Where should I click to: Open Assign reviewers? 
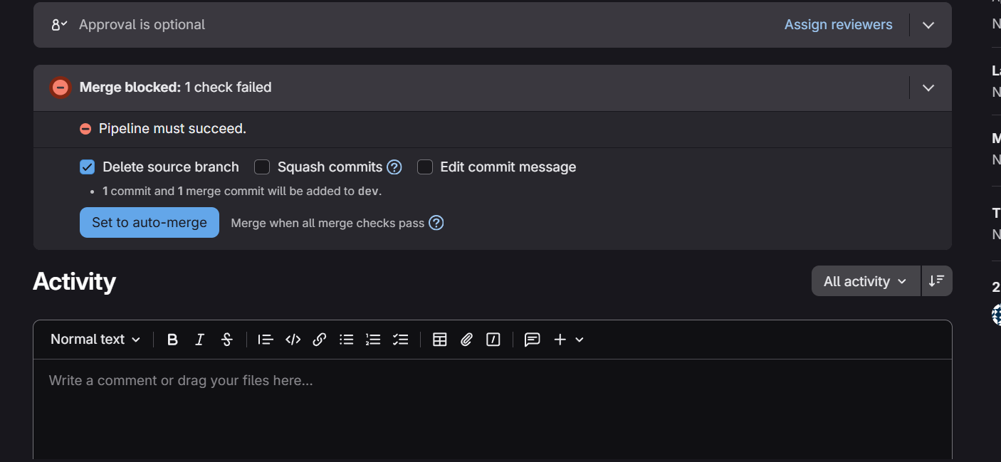[x=838, y=24]
